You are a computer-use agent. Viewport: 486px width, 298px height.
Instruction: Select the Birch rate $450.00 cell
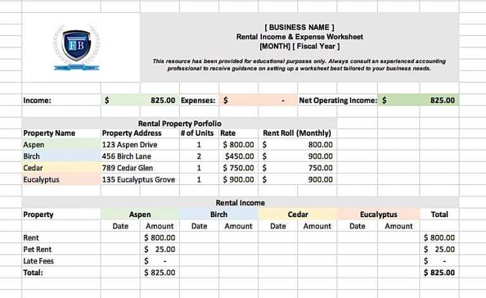(239, 156)
